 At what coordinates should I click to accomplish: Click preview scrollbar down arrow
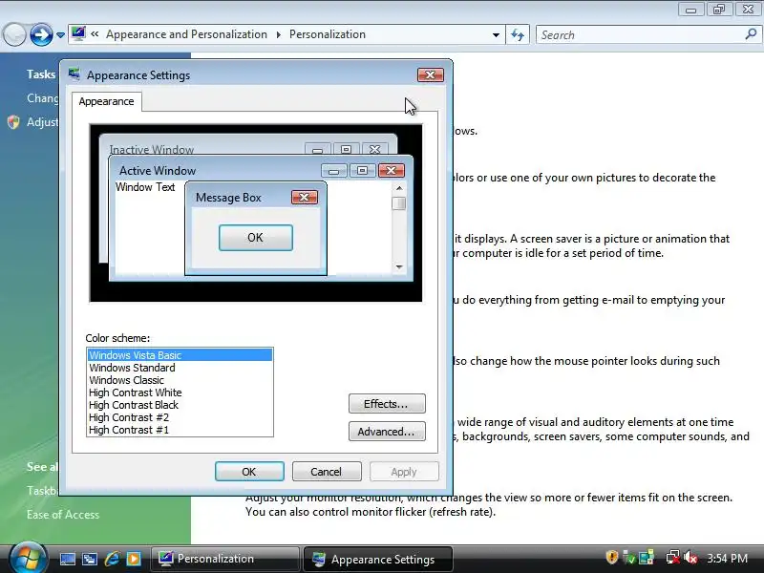(x=399, y=266)
